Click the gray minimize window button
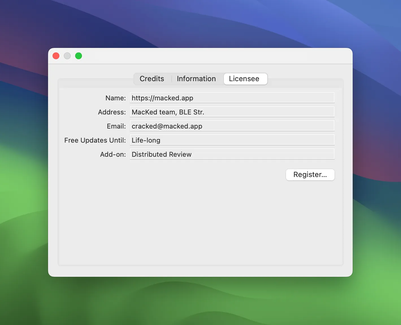This screenshot has width=401, height=325. (67, 56)
